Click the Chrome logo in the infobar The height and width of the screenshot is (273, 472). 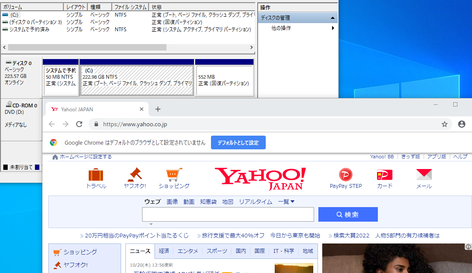pyautogui.click(x=53, y=142)
